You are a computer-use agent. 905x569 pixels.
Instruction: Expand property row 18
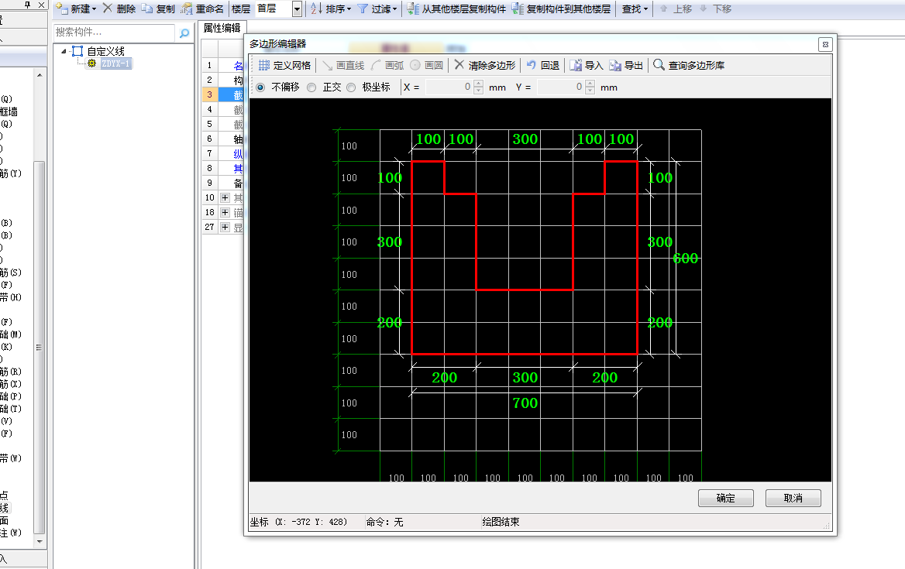[225, 213]
